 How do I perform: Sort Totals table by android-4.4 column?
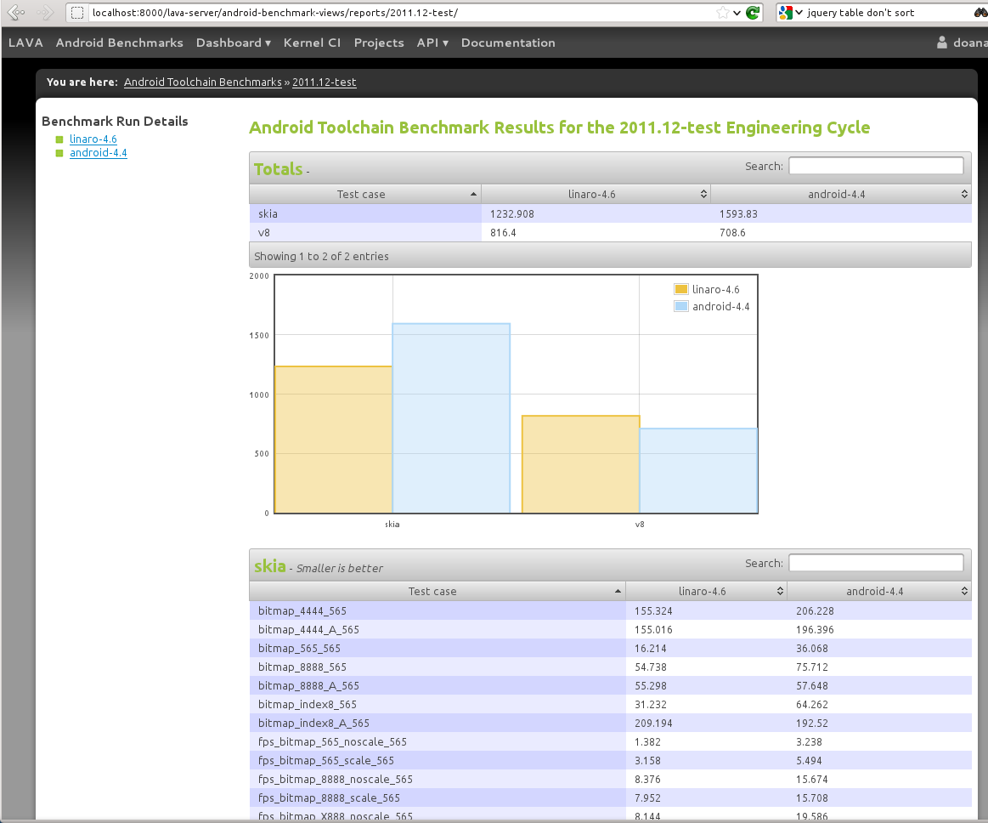[x=839, y=195]
